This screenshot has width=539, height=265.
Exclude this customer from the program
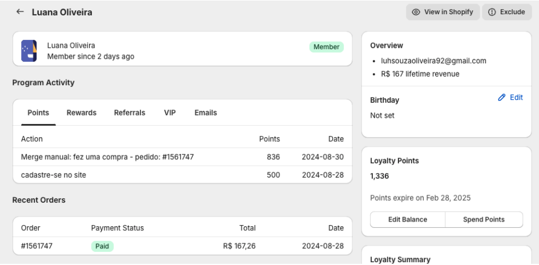(x=507, y=12)
